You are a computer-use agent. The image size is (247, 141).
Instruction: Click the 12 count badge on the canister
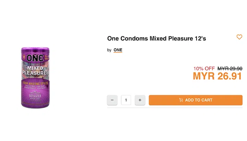pyautogui.click(x=24, y=55)
